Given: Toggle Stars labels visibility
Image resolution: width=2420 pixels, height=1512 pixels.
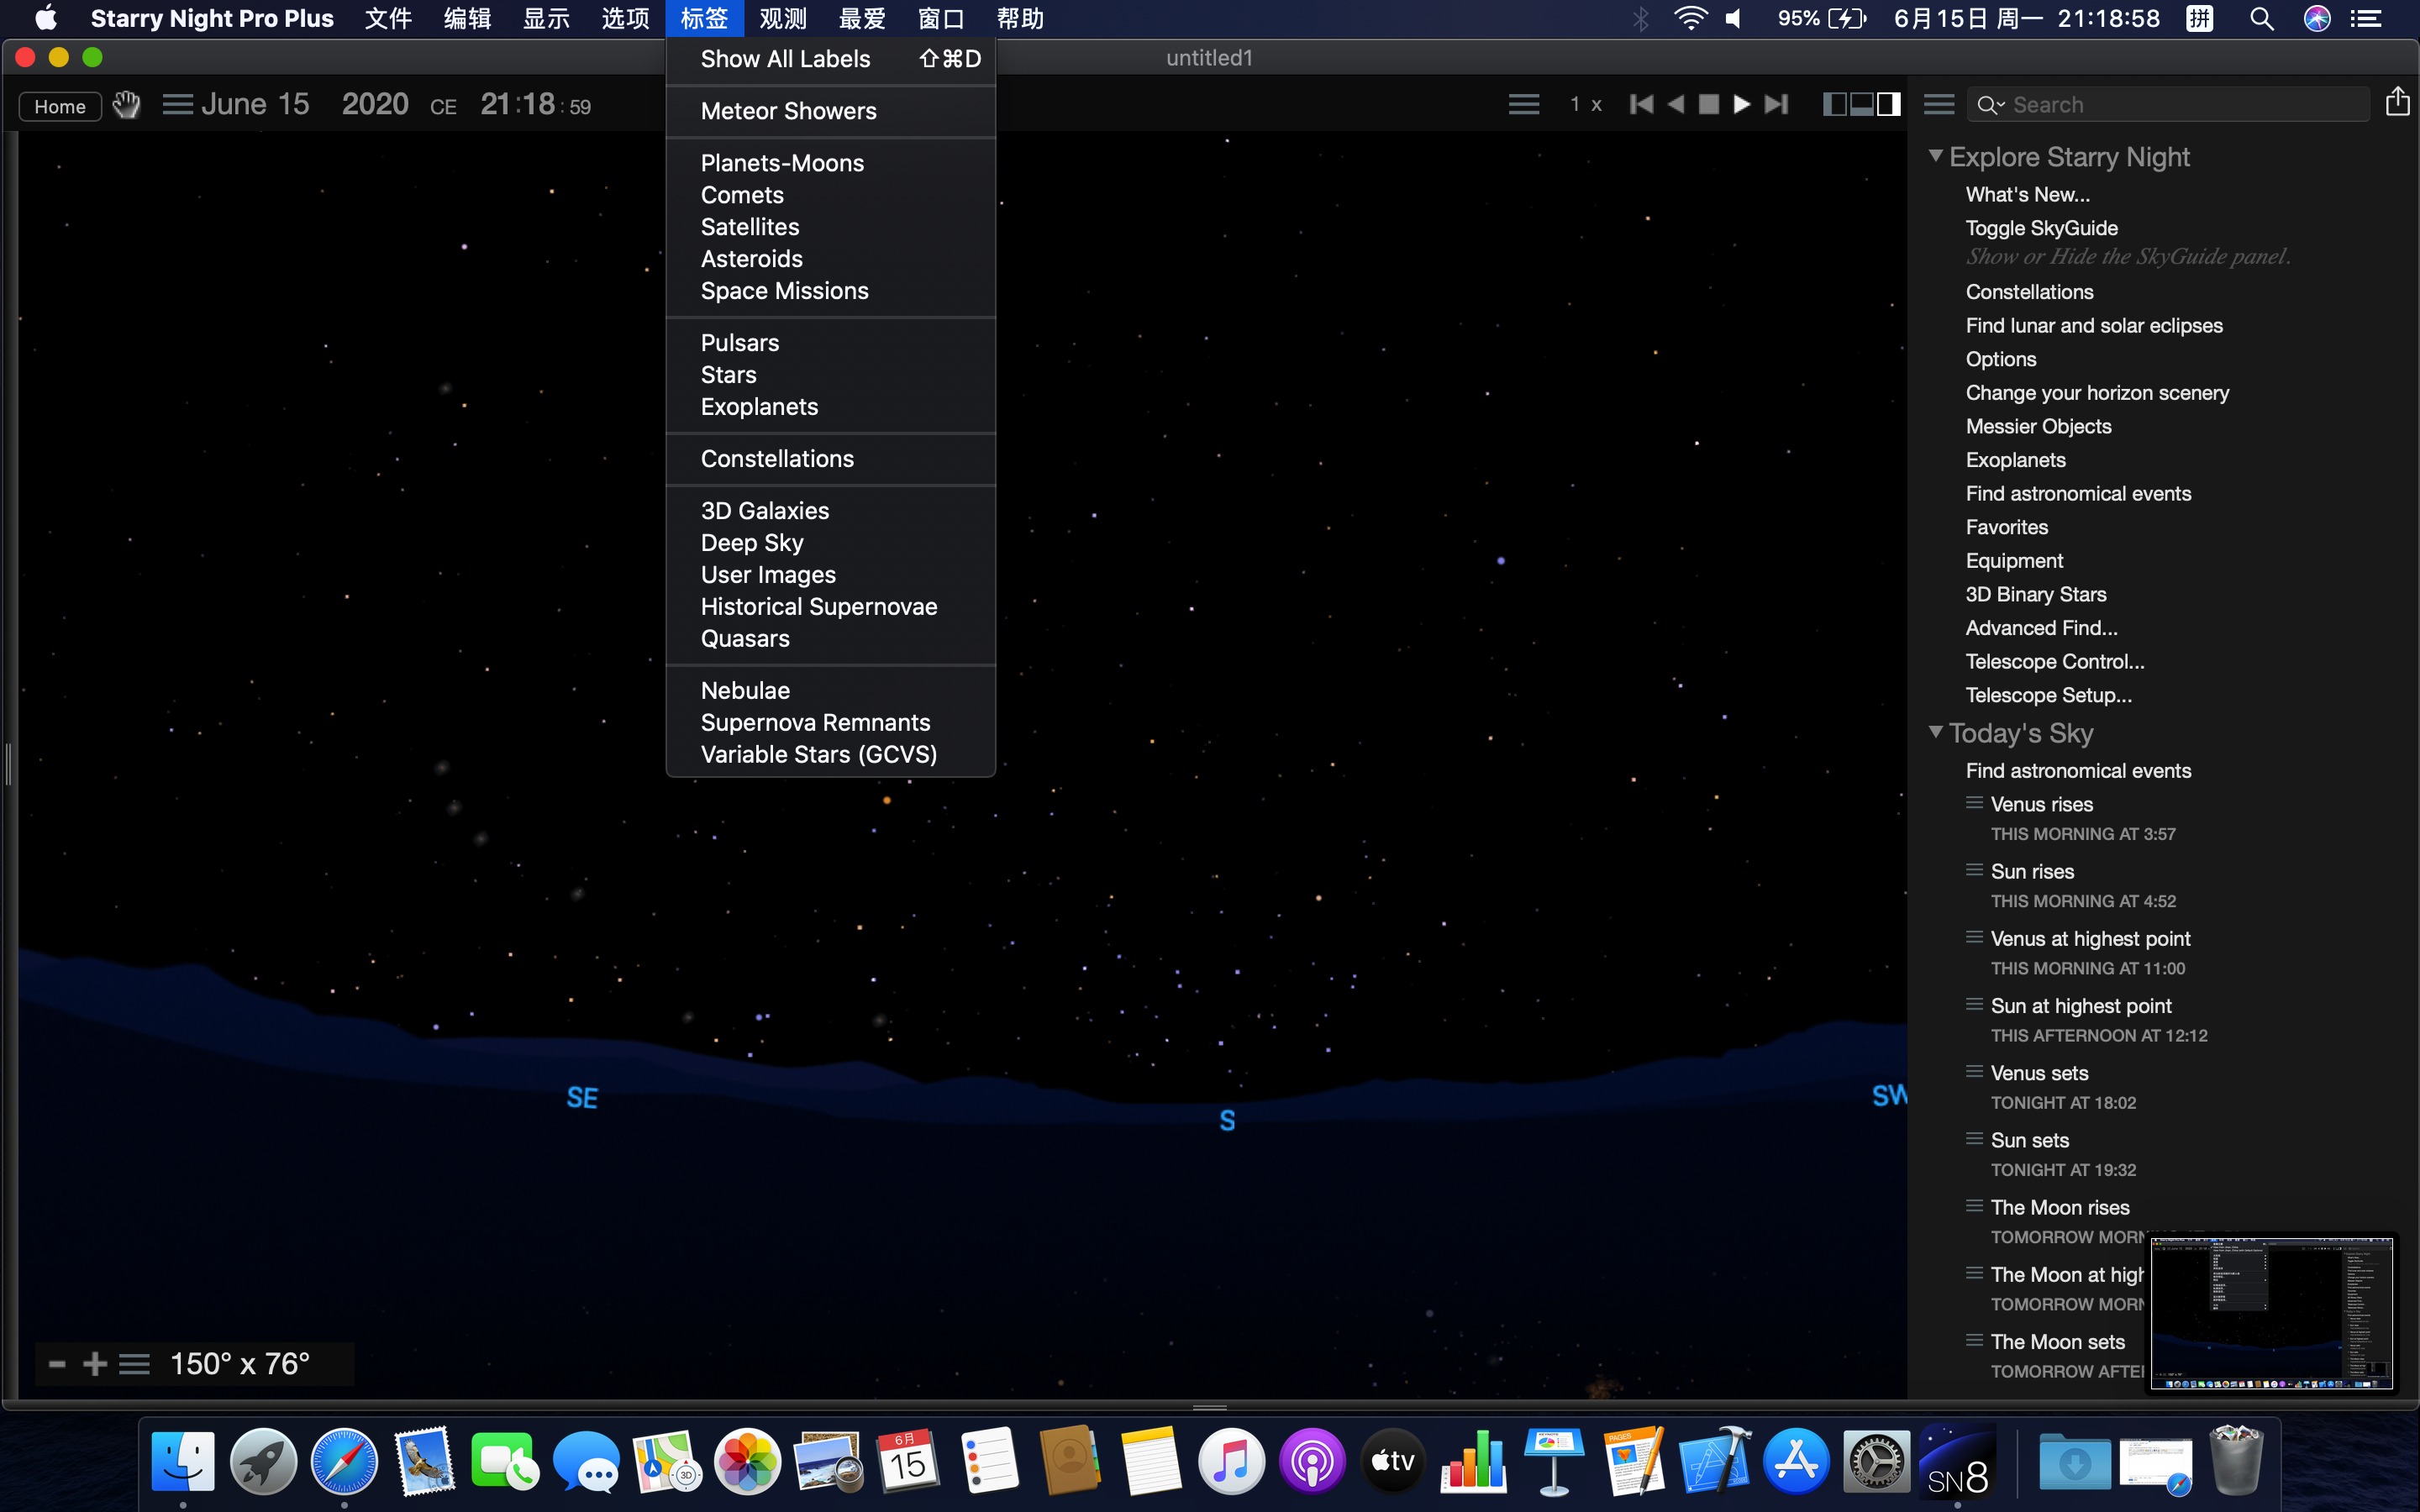Looking at the screenshot, I should click(729, 373).
